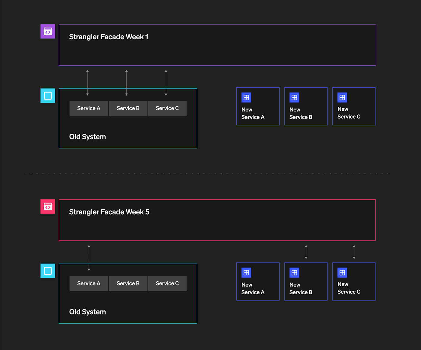Click the grid icon in Week 1 New Service C
The image size is (421, 350).
342,97
